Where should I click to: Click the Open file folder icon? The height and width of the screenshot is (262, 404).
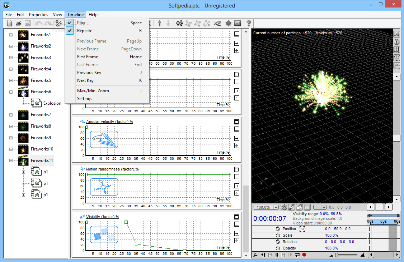click(19, 23)
